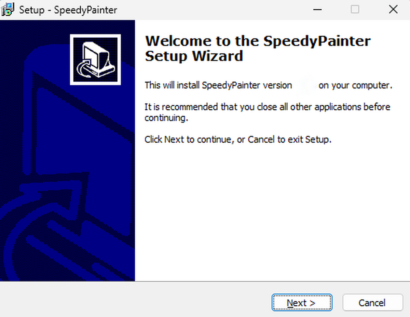Click the greyed-out maximize button
The image size is (410, 317).
click(355, 10)
